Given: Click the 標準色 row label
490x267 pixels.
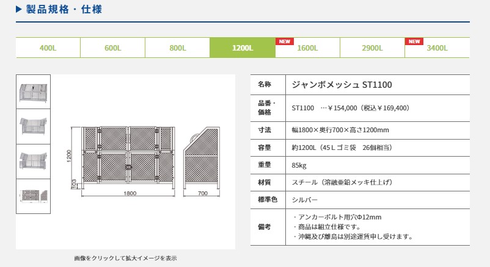Looking at the screenshot, I should tap(268, 199).
